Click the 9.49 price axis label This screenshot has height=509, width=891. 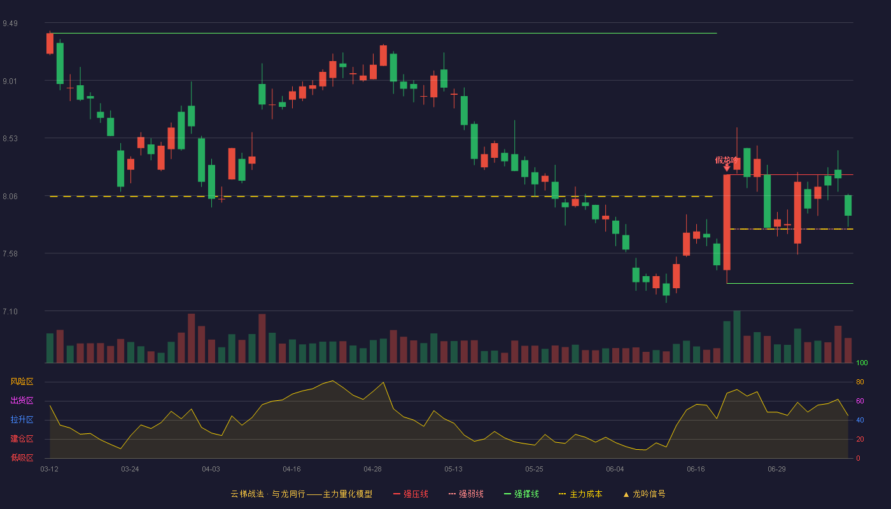[x=10, y=24]
